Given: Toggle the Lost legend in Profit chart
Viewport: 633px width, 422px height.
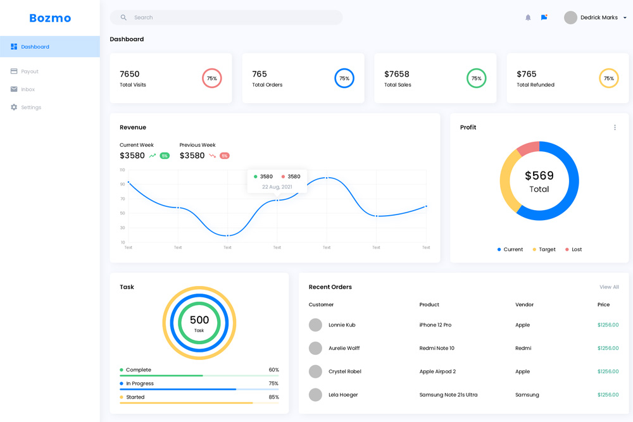Looking at the screenshot, I should tap(573, 249).
